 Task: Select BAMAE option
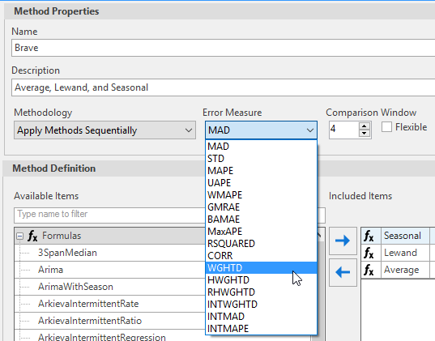tap(261, 220)
